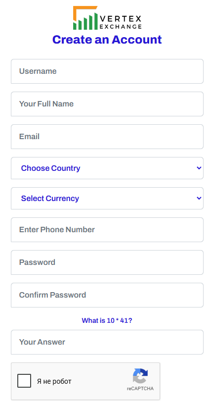Click the chevron arrow on Choose Country
Viewport: 209px width, 409px height.
pos(199,168)
